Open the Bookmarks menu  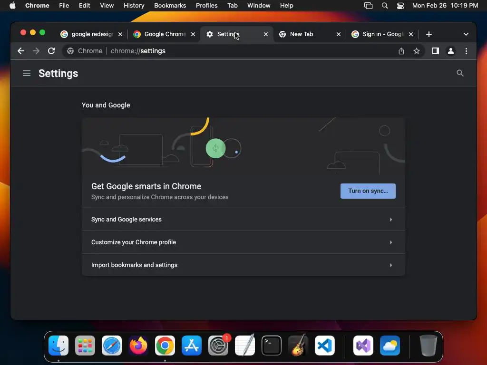click(170, 6)
